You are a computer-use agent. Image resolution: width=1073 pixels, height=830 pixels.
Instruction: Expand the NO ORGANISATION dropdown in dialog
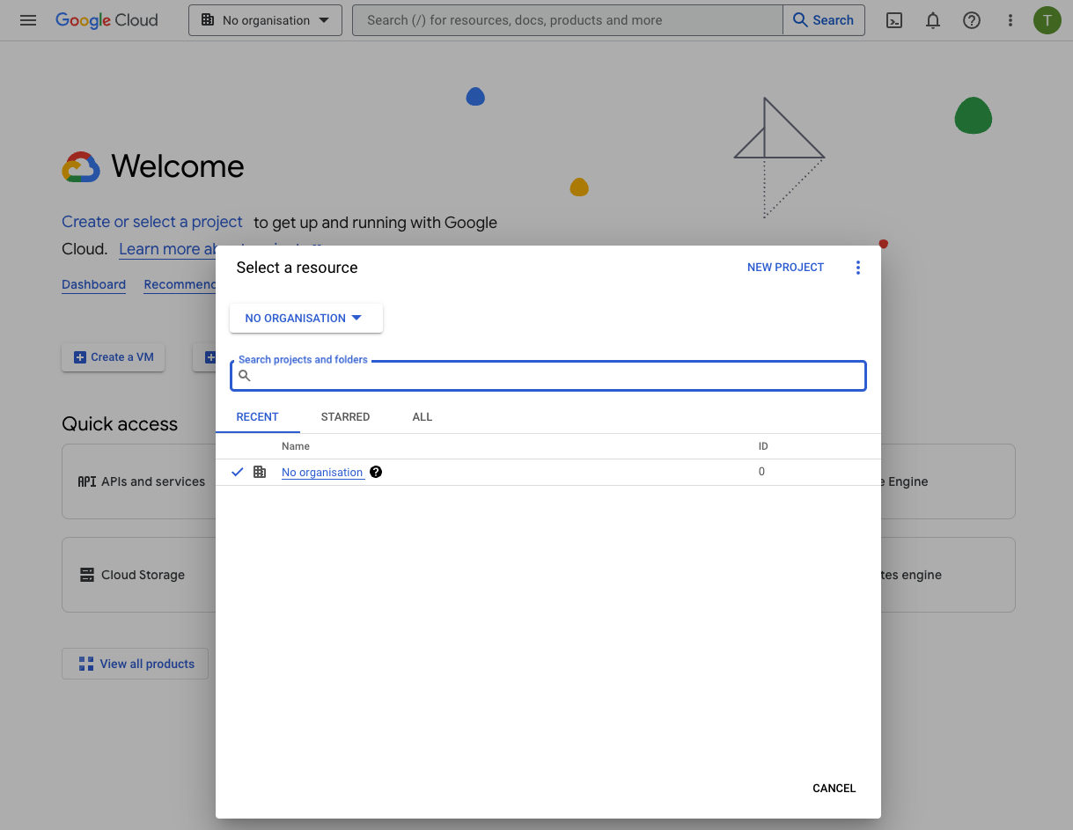[x=305, y=318]
